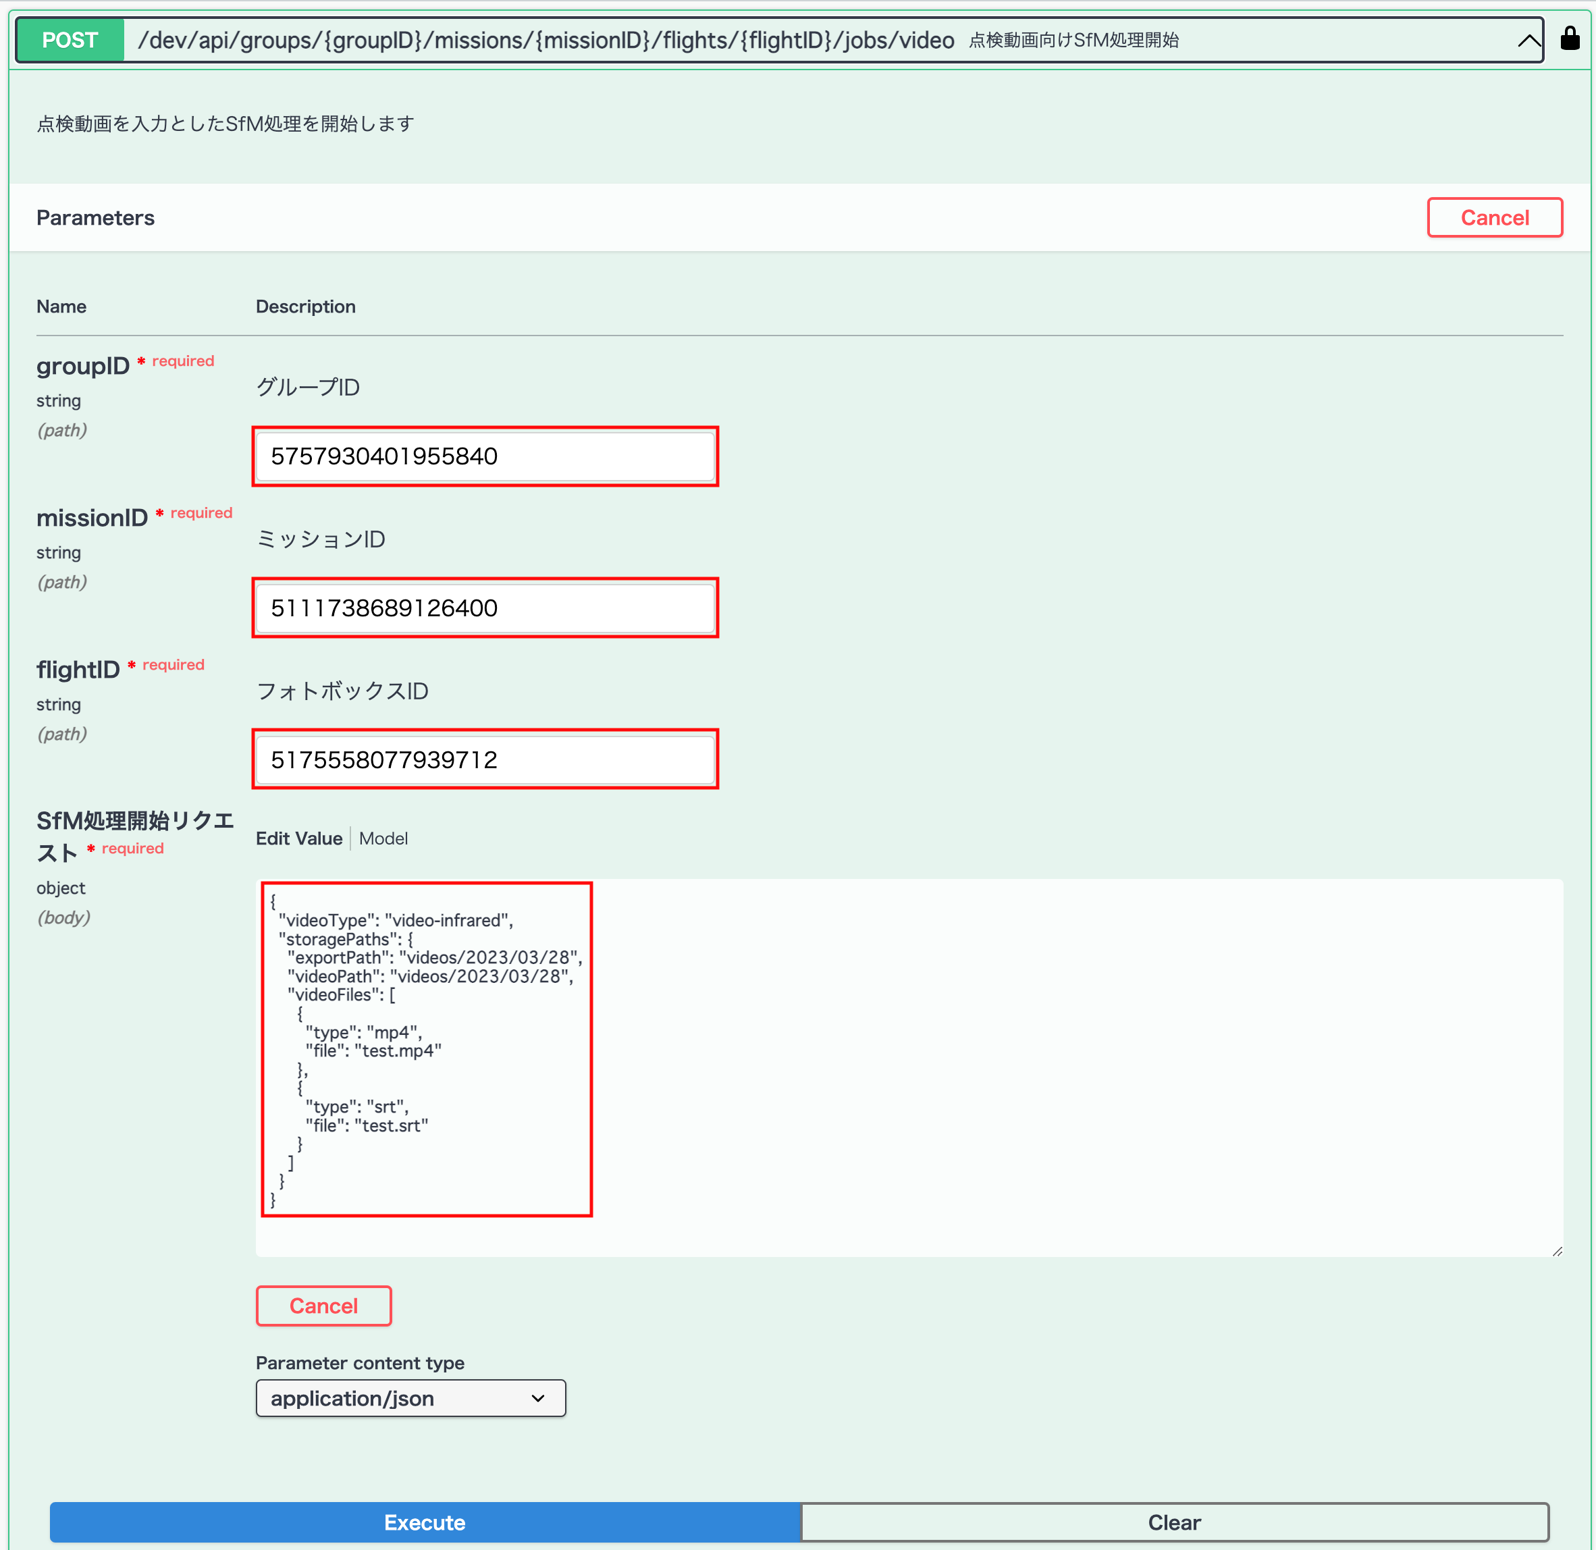Click the missionID text field

[x=485, y=608]
